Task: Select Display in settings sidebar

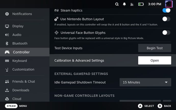Action: [x=18, y=26]
